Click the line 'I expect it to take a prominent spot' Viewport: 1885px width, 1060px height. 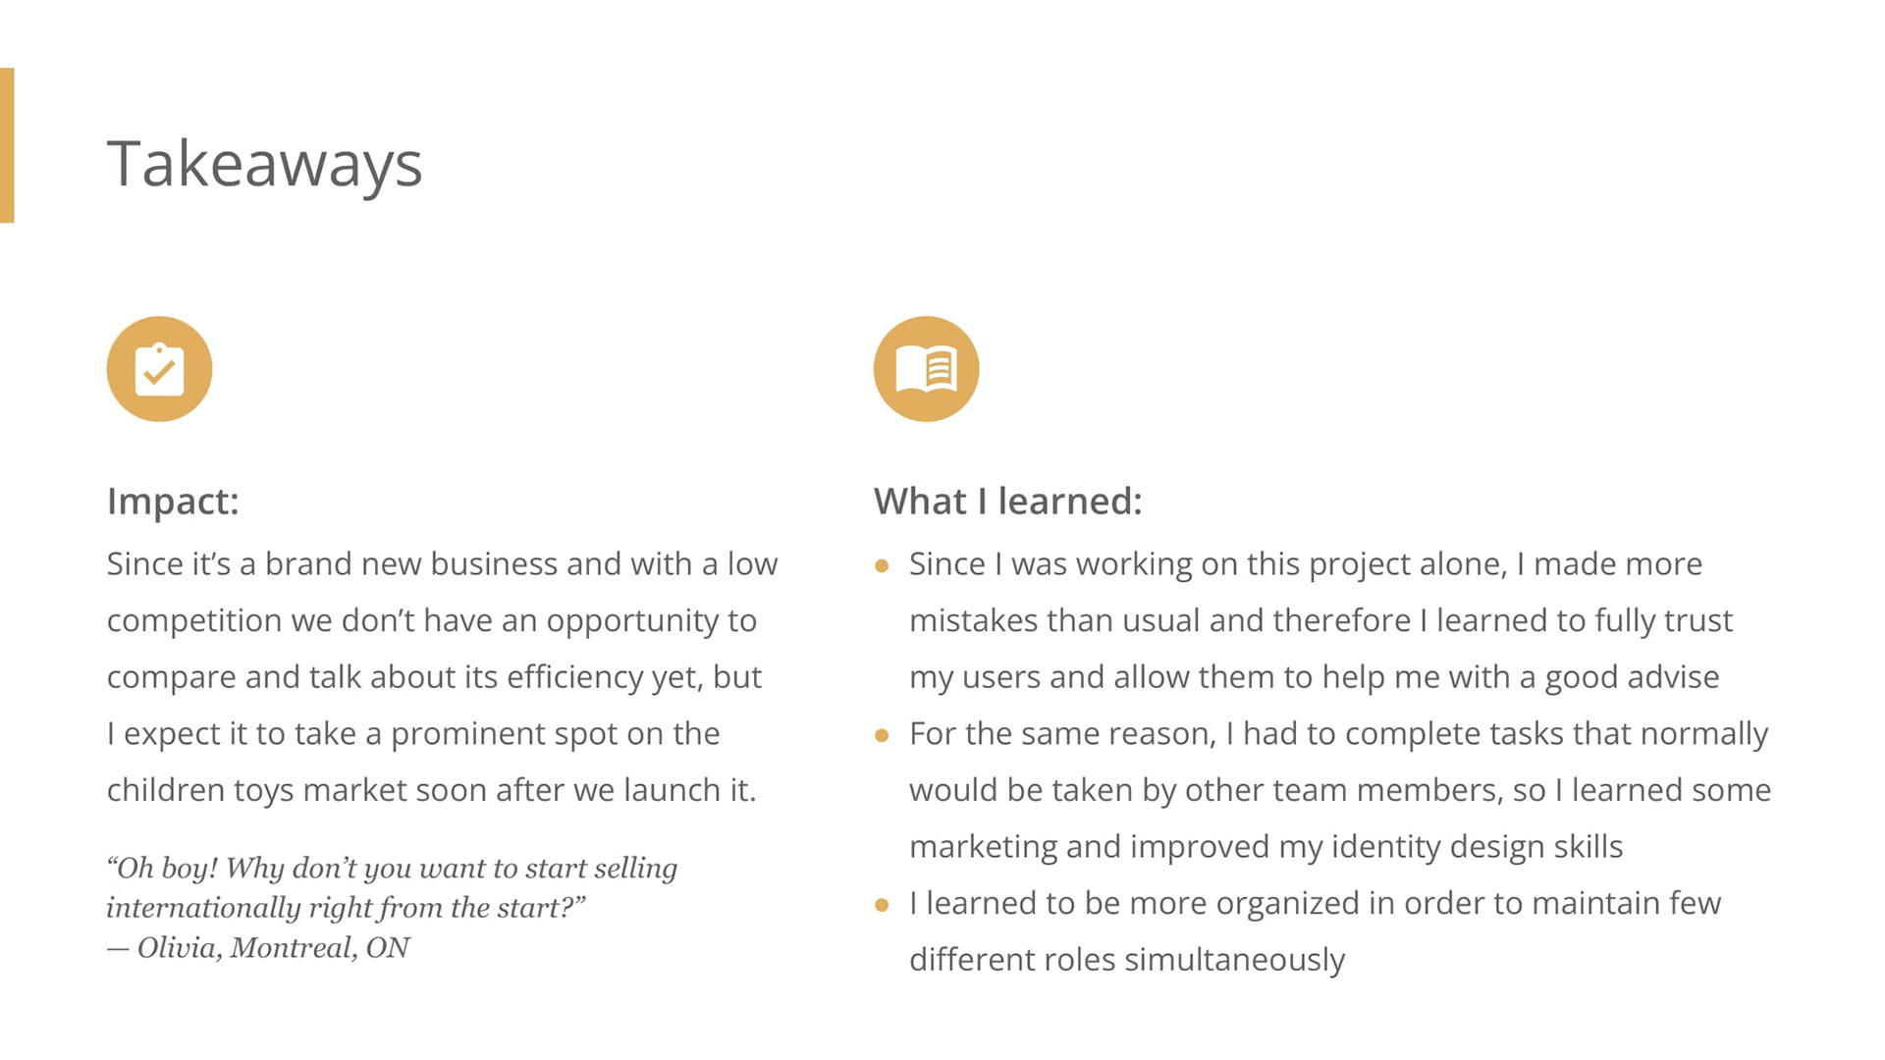click(413, 734)
